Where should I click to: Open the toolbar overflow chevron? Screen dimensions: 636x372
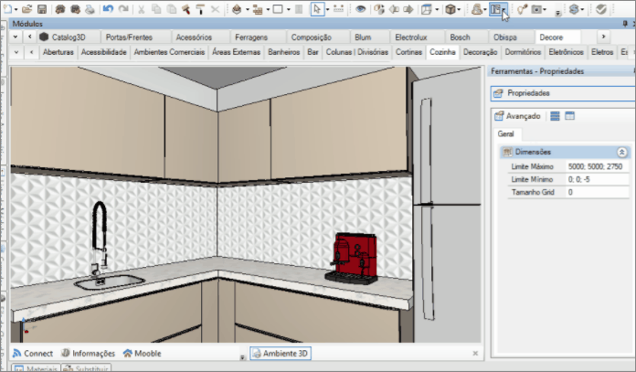[558, 14]
